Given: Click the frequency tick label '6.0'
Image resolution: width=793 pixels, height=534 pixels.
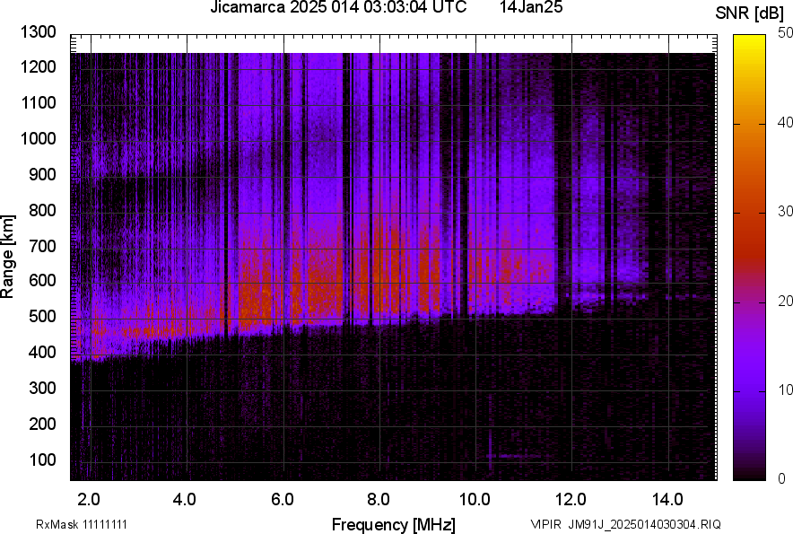Looking at the screenshot, I should pyautogui.click(x=283, y=500).
